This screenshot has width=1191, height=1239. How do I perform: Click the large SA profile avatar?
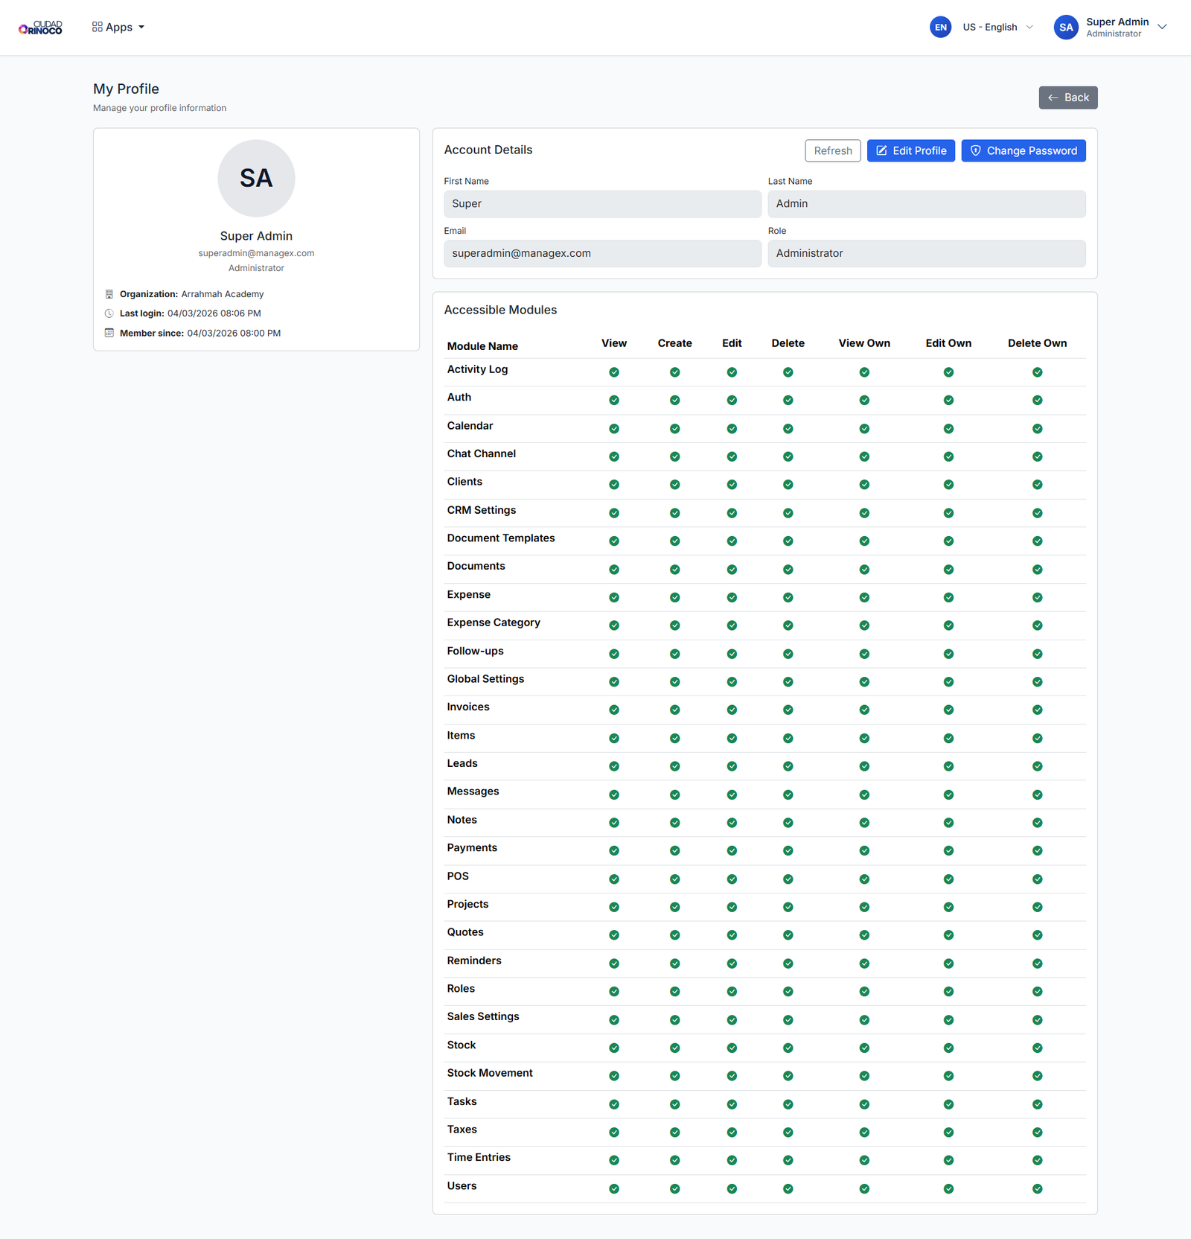[256, 179]
